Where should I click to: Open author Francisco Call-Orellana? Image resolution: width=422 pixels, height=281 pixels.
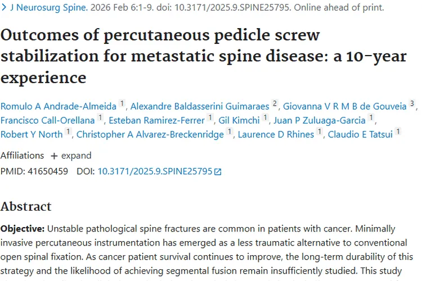pyautogui.click(x=48, y=120)
